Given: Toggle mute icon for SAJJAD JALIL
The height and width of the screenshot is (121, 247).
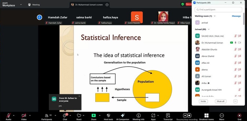Looking at the screenshot, I should click(x=235, y=36).
